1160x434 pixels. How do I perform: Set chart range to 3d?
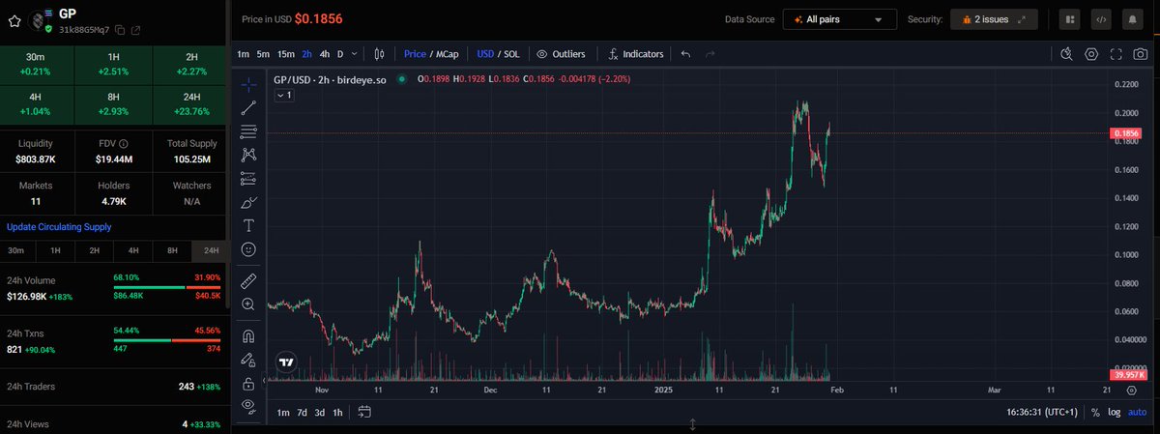point(320,412)
